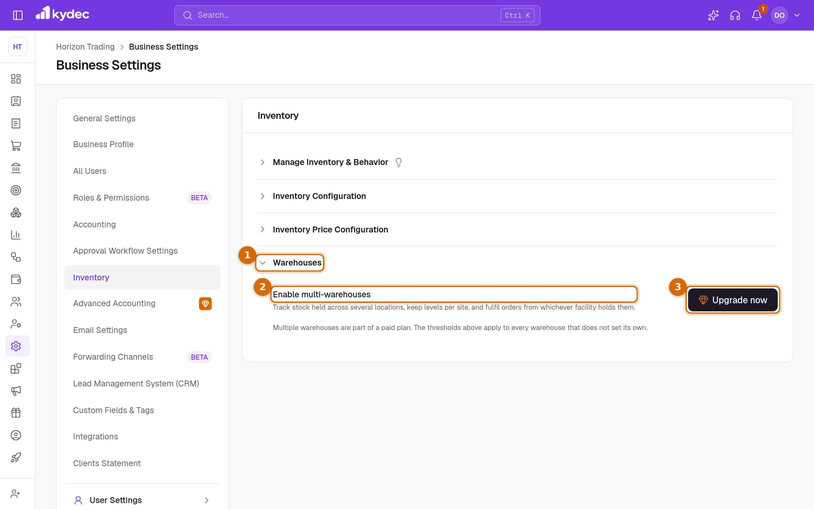Viewport: 814px width, 509px height.
Task: Toggle the sidebar panel icon
Action: 18,15
